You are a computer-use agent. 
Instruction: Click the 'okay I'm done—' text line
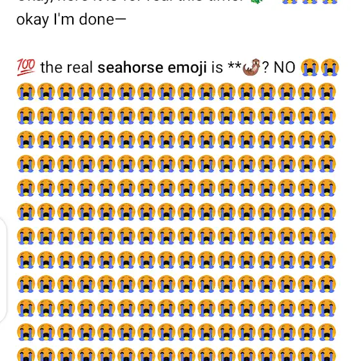coord(71,19)
